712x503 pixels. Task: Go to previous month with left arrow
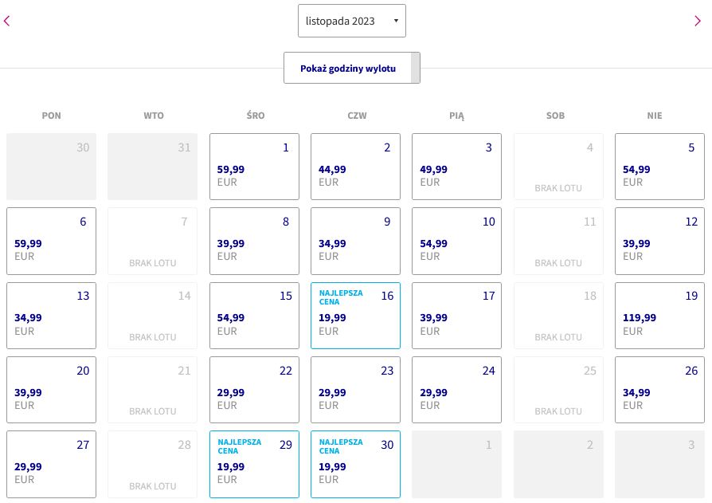(x=7, y=21)
